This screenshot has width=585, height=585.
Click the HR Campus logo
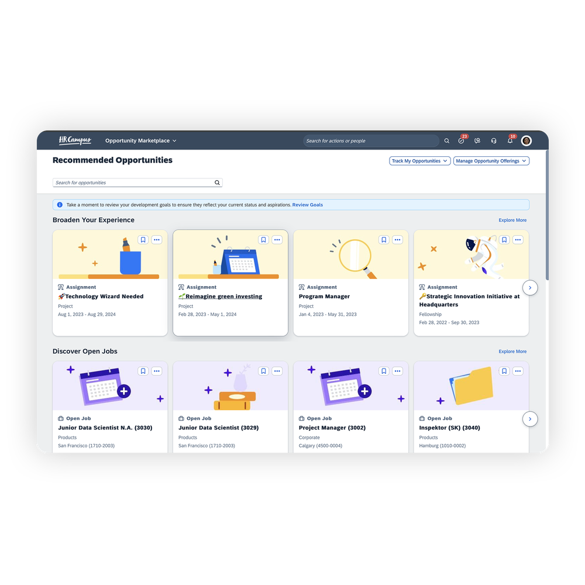point(75,140)
